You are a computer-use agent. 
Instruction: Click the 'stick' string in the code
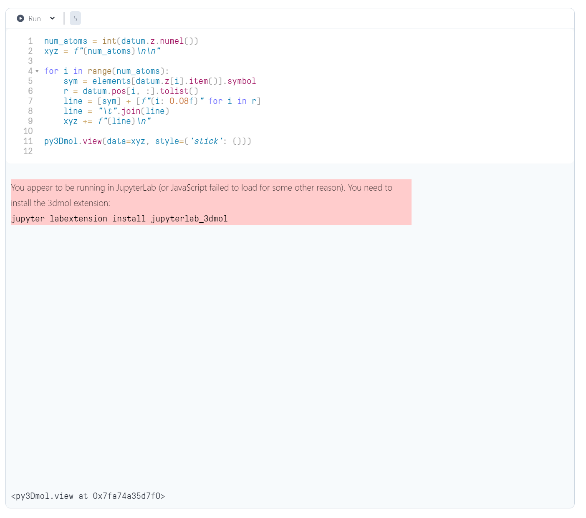pos(205,141)
